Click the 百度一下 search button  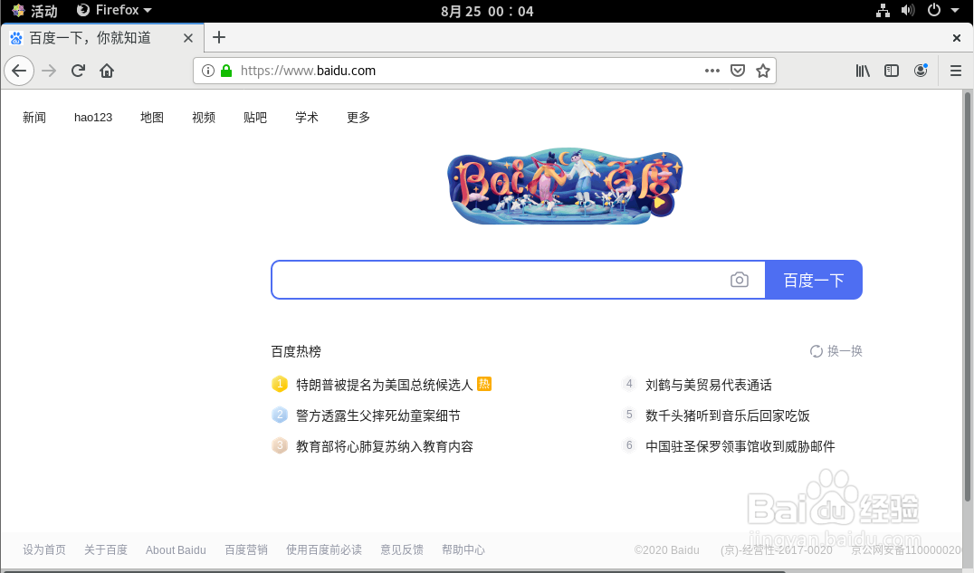pyautogui.click(x=814, y=280)
